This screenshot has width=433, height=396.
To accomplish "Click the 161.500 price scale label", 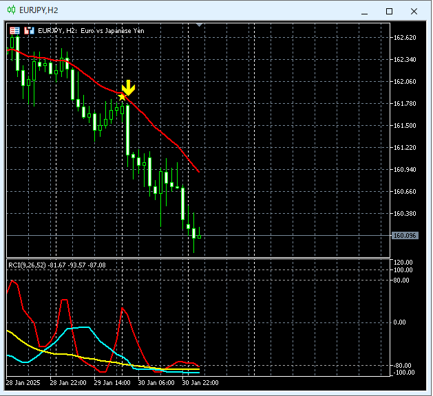I will pos(405,126).
